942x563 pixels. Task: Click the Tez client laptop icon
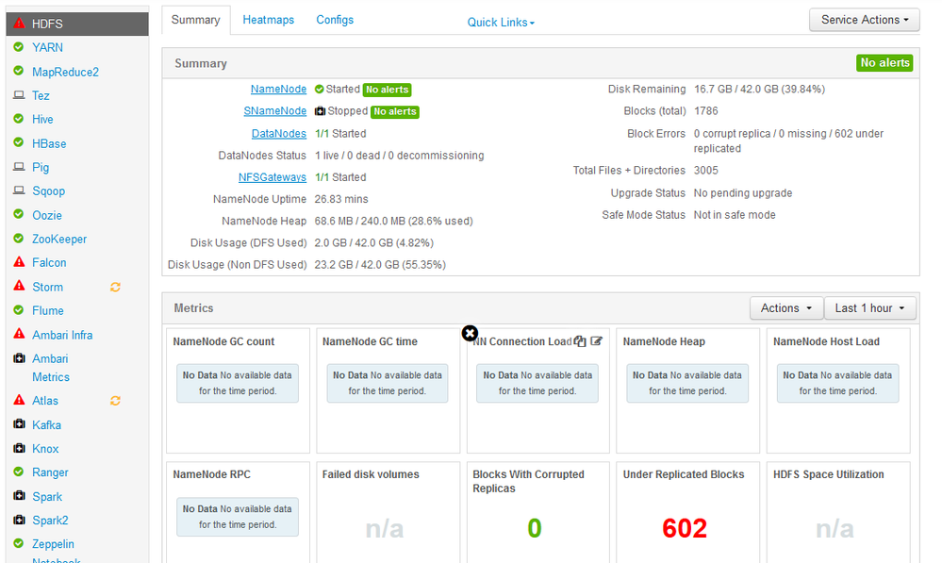19,95
